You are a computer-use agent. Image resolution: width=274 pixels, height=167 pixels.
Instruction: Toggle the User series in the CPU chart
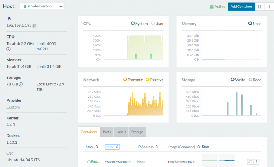(x=153, y=24)
